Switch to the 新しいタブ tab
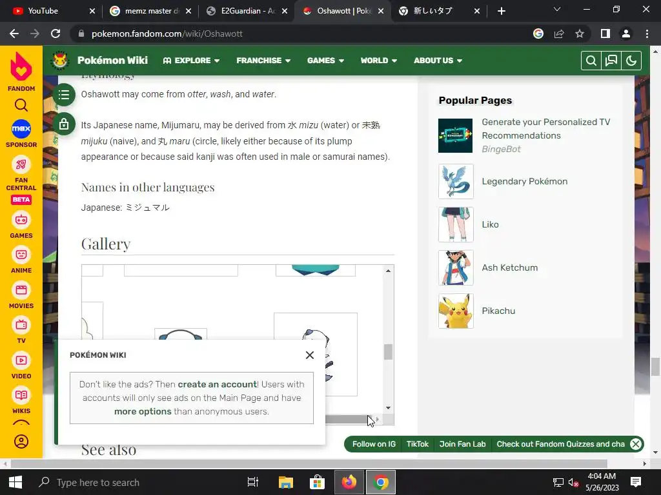 point(438,11)
